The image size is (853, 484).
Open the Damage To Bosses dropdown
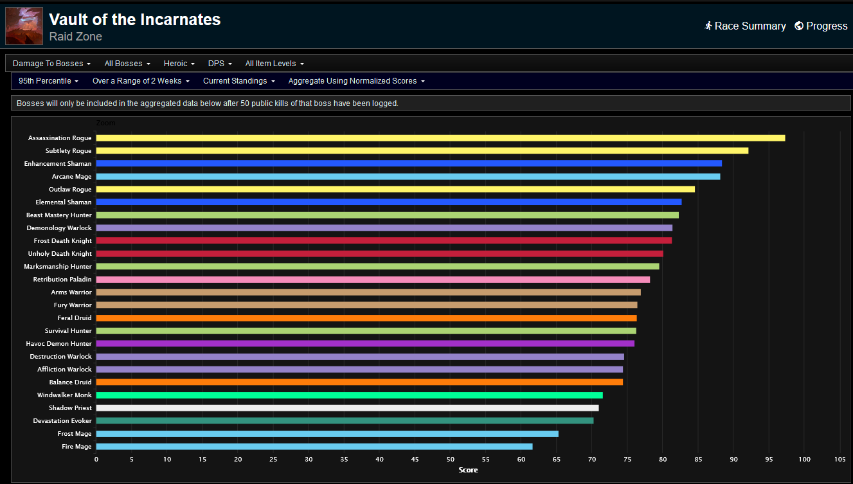tap(51, 64)
